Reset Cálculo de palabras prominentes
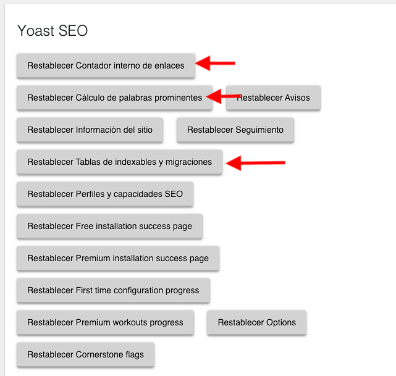Screen dimensions: 396x376 pos(114,98)
